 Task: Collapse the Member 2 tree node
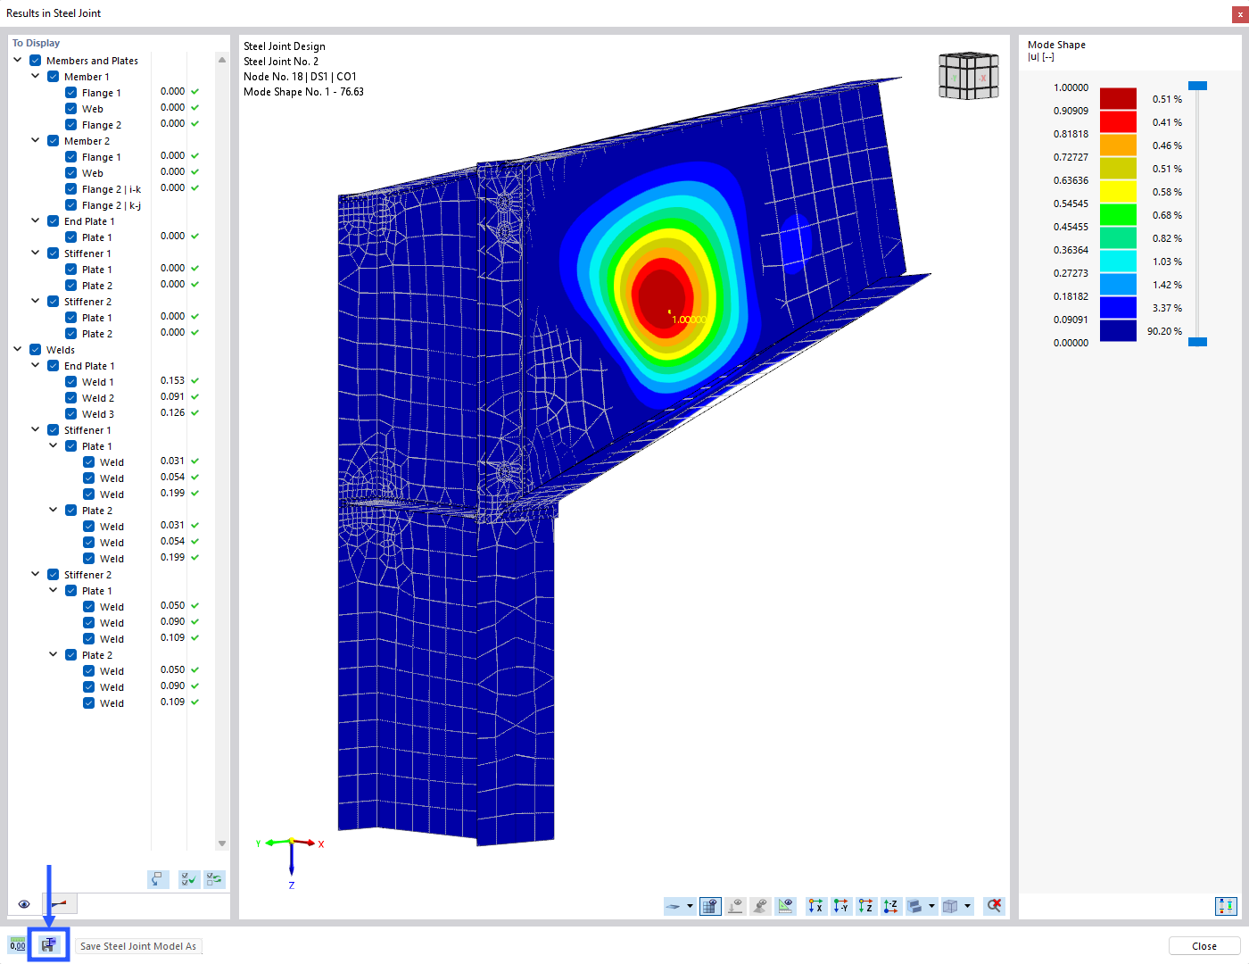click(36, 141)
